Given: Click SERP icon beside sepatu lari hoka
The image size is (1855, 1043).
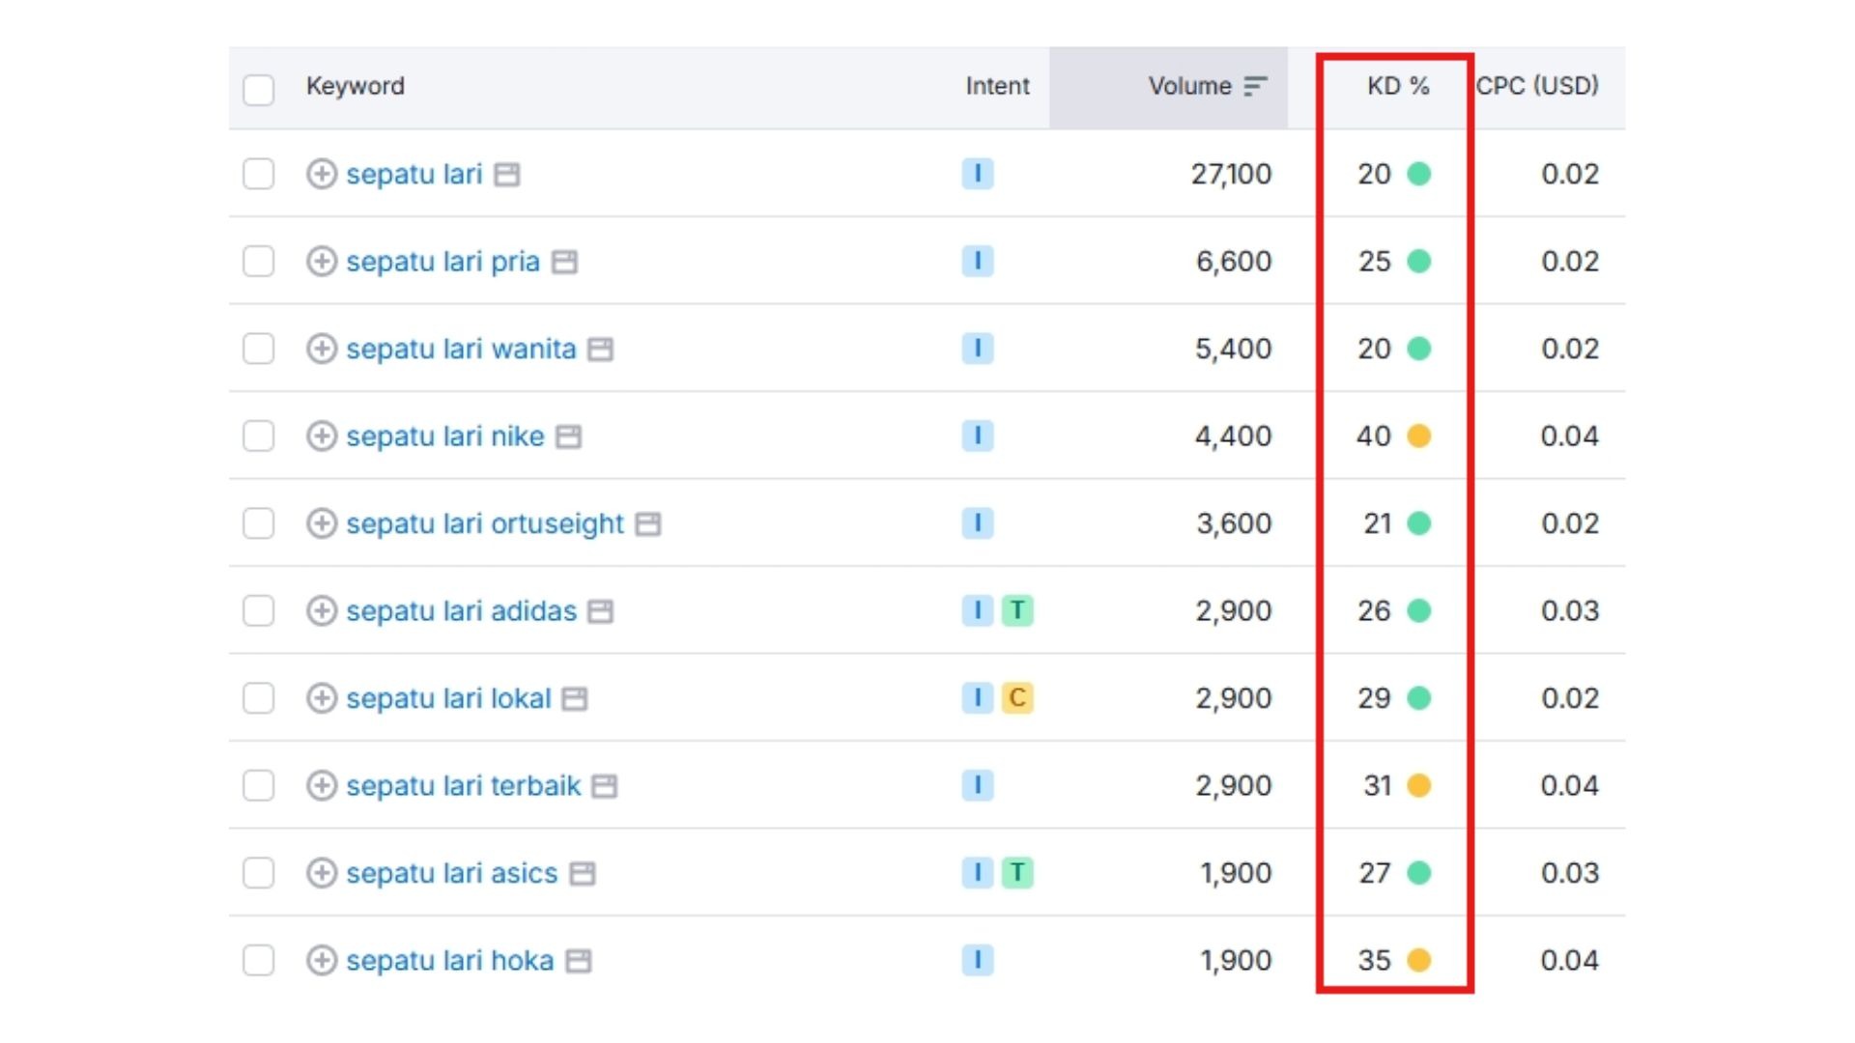Looking at the screenshot, I should [x=579, y=961].
